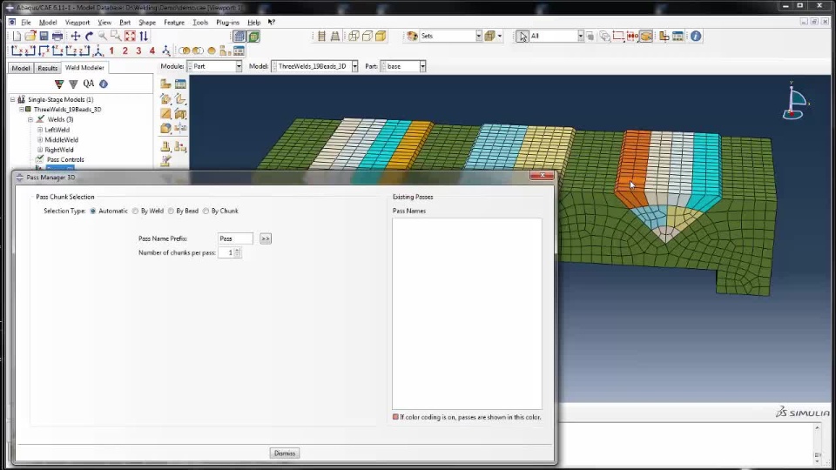The height and width of the screenshot is (470, 836).
Task: Select Pass Controls in the tree
Action: click(x=65, y=159)
